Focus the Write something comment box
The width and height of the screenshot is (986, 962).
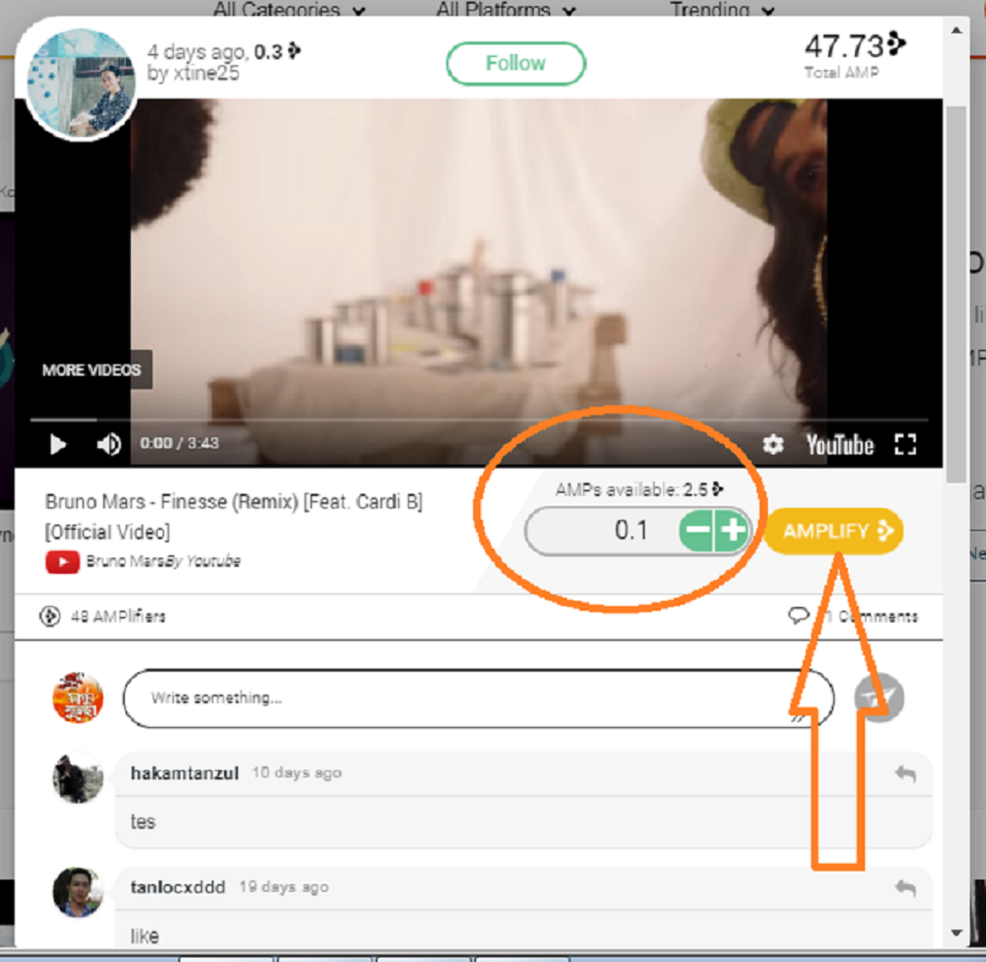478,699
